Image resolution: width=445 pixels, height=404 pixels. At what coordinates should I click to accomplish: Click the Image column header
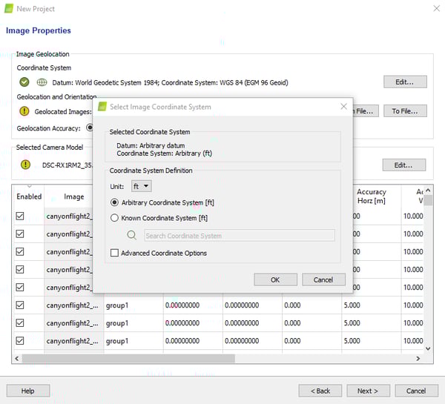coord(73,196)
